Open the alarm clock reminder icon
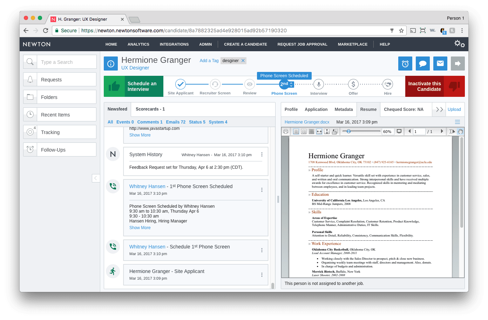Viewport: 488px width, 320px height. point(405,64)
